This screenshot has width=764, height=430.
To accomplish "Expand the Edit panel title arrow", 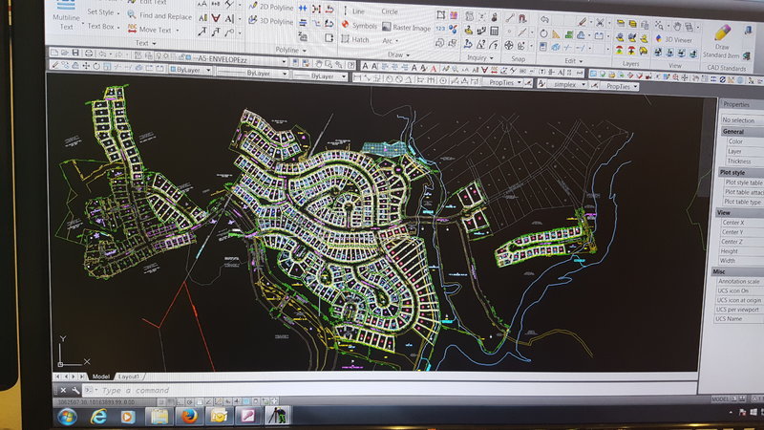I will pos(581,61).
